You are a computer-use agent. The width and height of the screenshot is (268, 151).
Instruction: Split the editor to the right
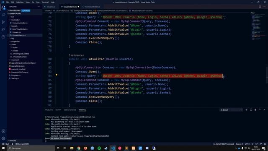(x=260, y=7)
